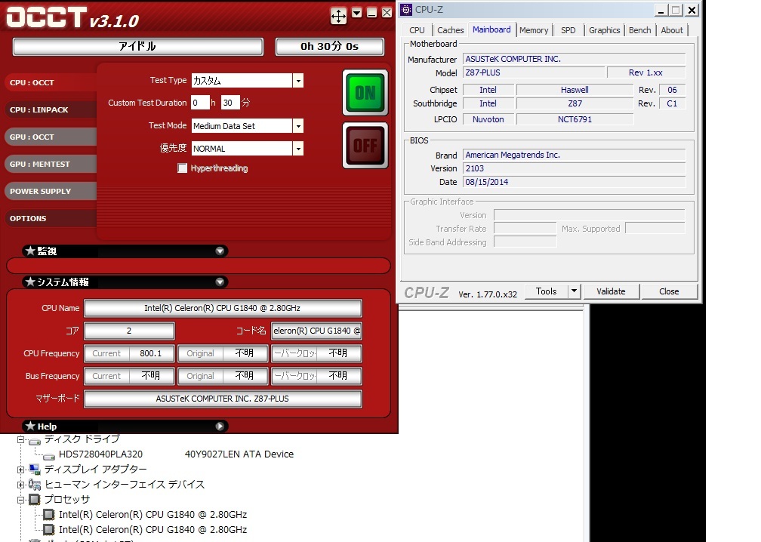Click the Bus Frequency Current 不明 value
Image resolution: width=761 pixels, height=542 pixels.
coord(151,376)
